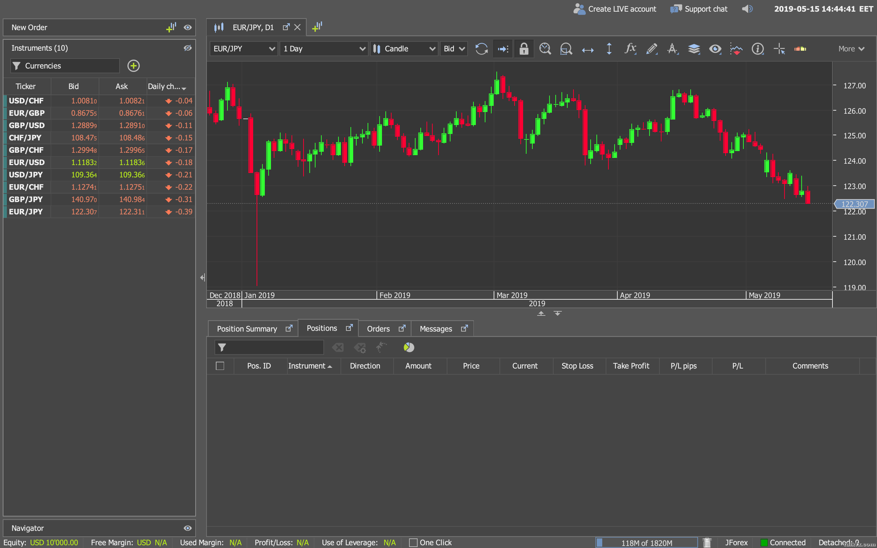Detach the Messages tab
Screen dimensions: 877x548
(464, 328)
